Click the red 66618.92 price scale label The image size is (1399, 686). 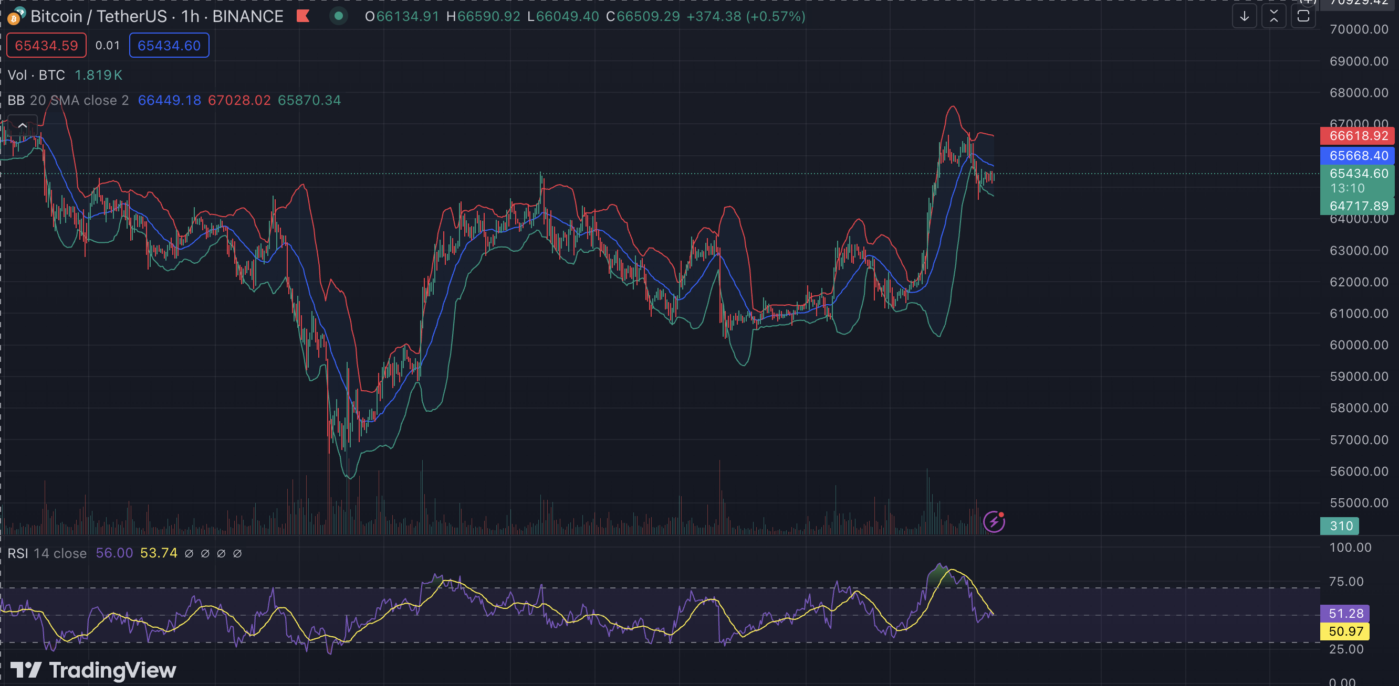click(x=1358, y=135)
